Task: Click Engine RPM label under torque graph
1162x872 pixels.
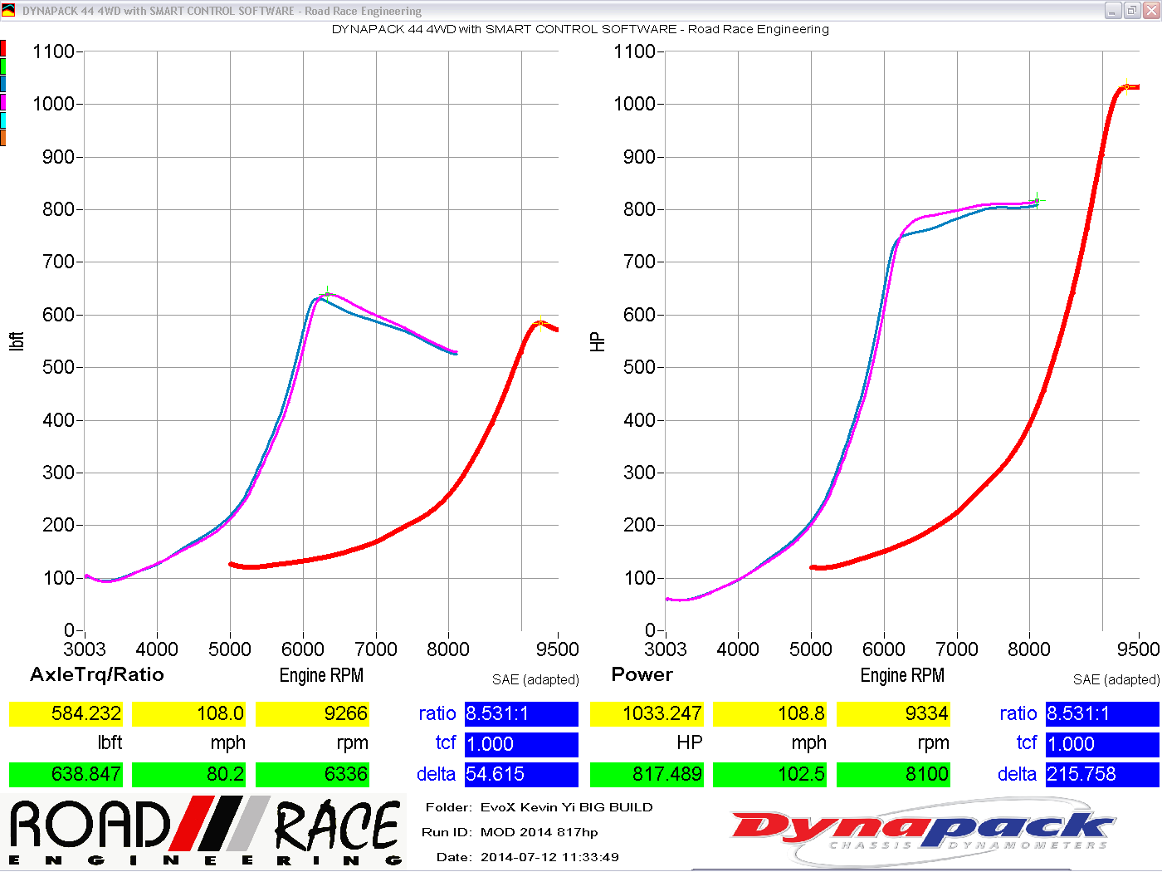Action: pyautogui.click(x=321, y=675)
